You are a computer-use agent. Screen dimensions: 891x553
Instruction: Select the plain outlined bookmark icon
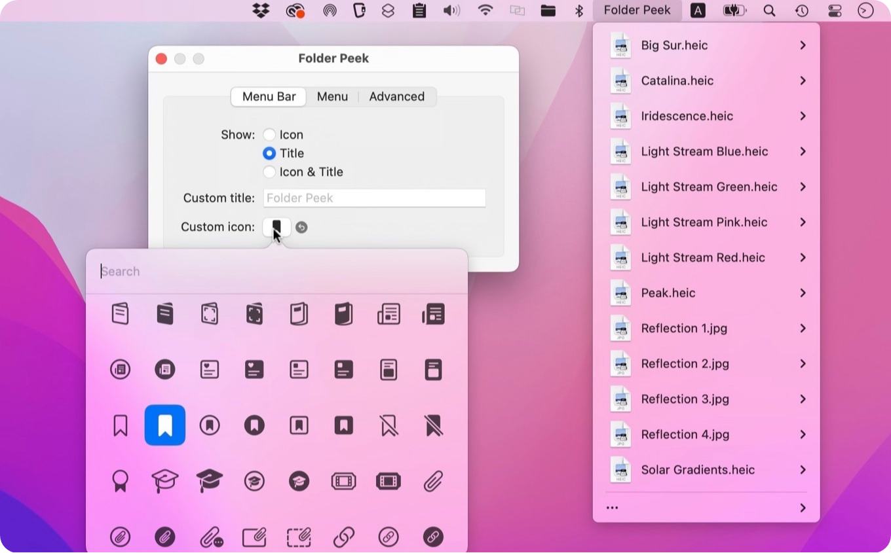(120, 426)
